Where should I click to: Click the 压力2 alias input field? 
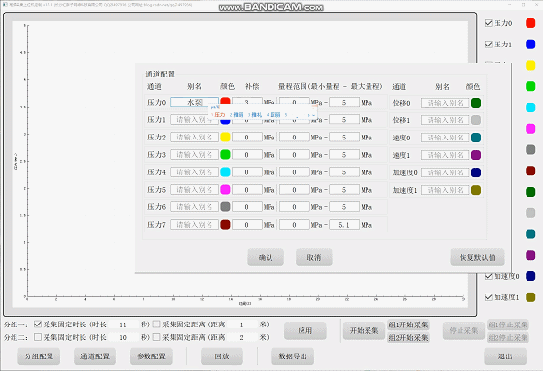[x=194, y=137]
